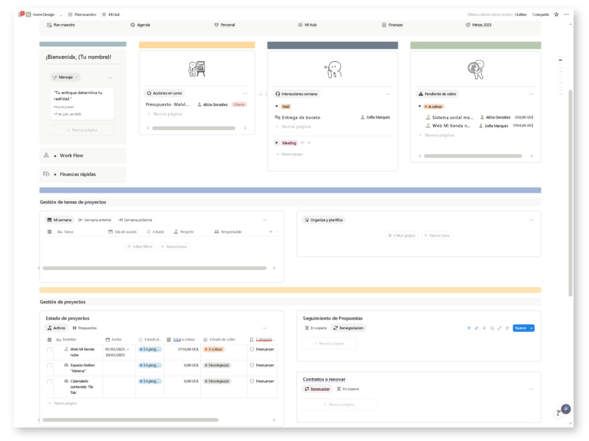Open the Finanzas navigation link
Image resolution: width=589 pixels, height=441 pixels.
pyautogui.click(x=392, y=25)
